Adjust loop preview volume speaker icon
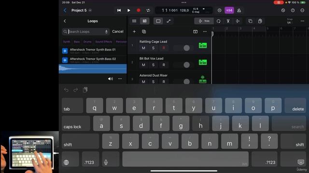This screenshot has height=173, width=309. (x=111, y=79)
